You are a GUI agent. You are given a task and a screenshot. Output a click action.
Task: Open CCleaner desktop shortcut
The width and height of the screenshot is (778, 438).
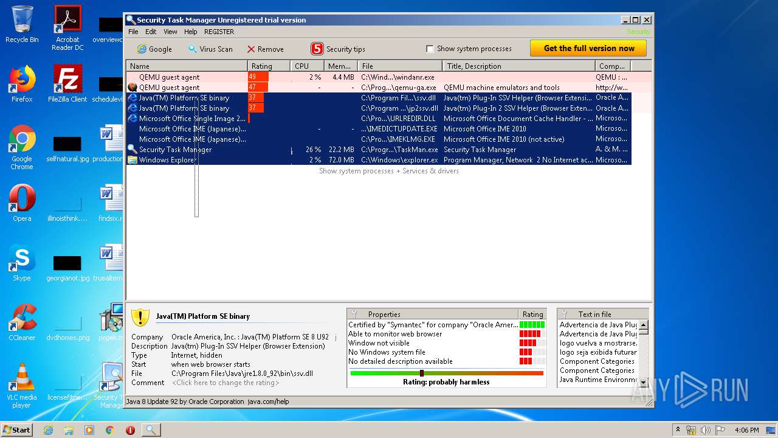click(x=22, y=322)
